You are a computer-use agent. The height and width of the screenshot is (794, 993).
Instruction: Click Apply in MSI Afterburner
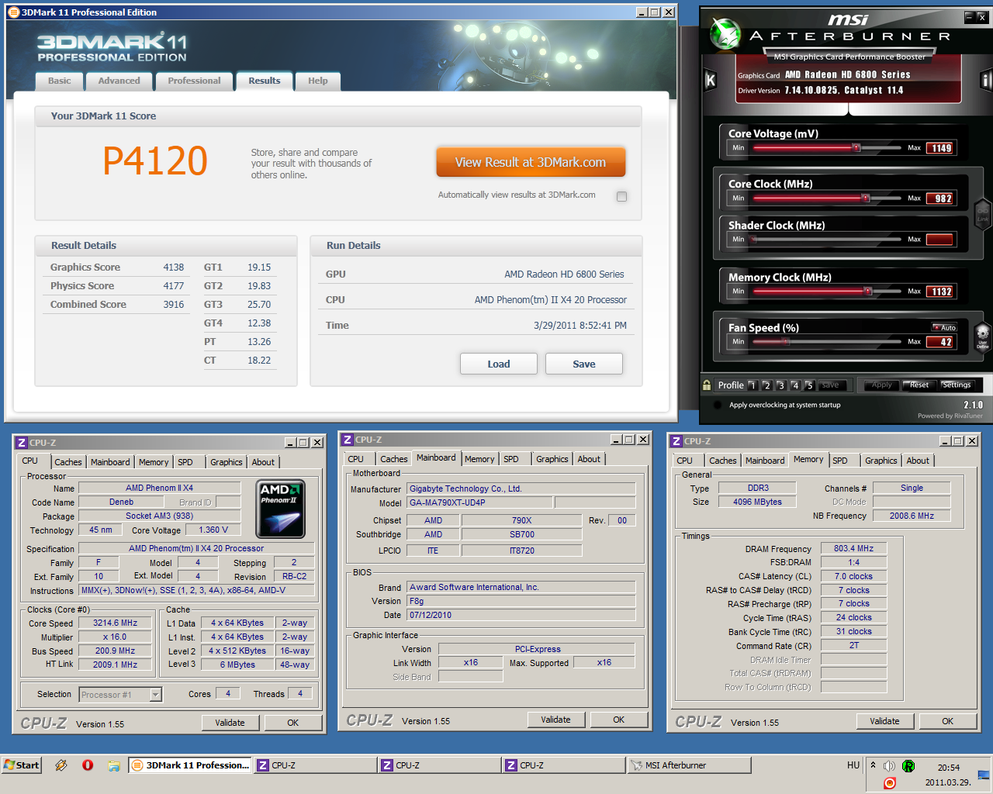click(881, 385)
